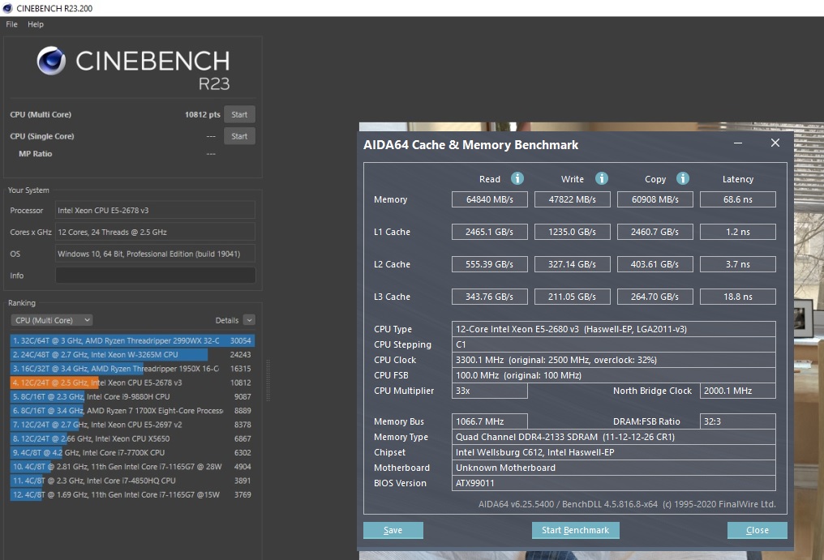Select rank 6 Ryzen 7 1700X row
Image resolution: width=824 pixels, height=560 pixels.
pyautogui.click(x=132, y=411)
